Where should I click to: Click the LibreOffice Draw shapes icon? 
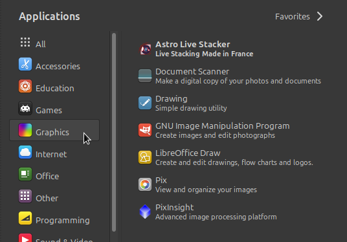[145, 157]
